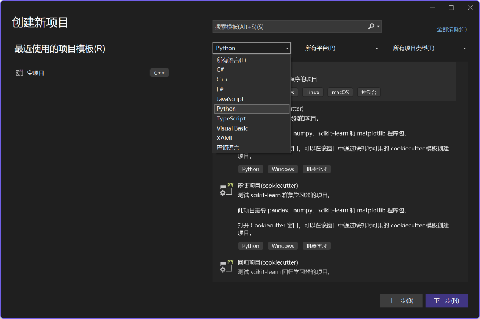Screen dimensions: 480x319
Task: Open the search options arrow beside the magnifier
Action: [x=378, y=27]
